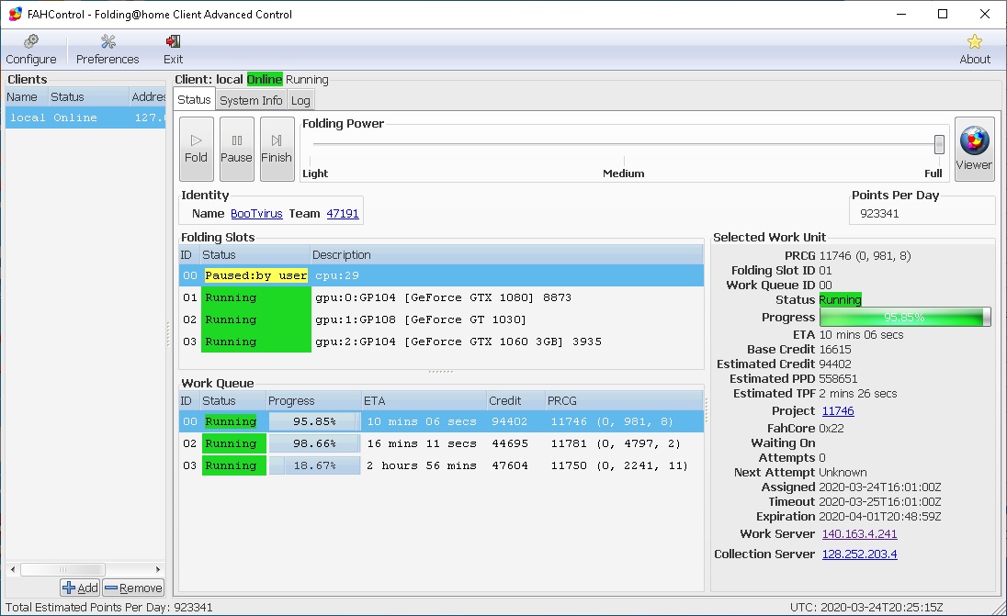Open the BooTvirus name link
1007x616 pixels.
pyautogui.click(x=256, y=214)
